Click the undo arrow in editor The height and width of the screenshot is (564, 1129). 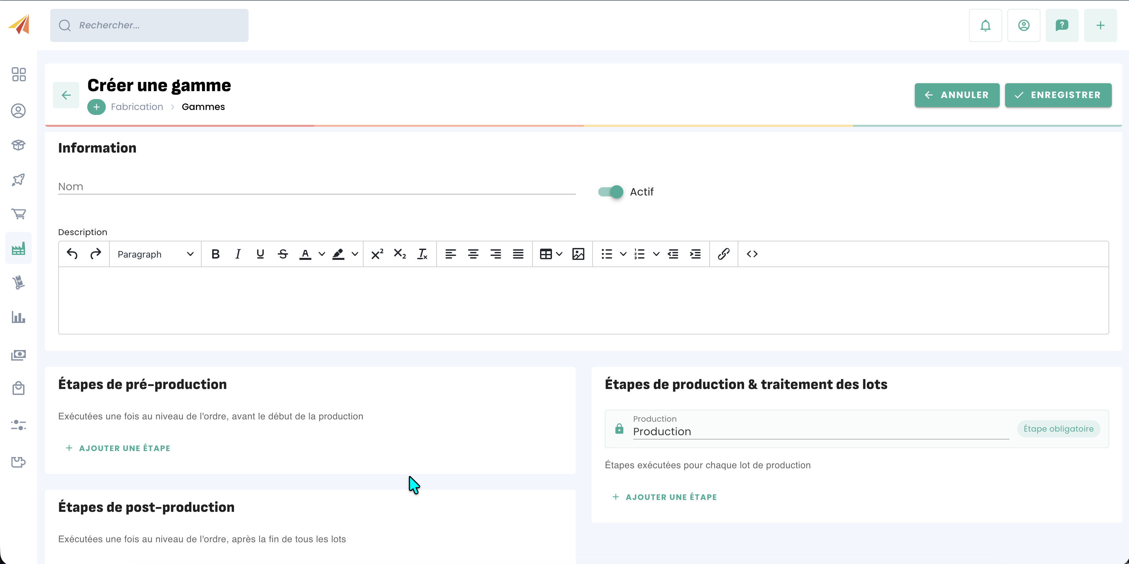(72, 254)
